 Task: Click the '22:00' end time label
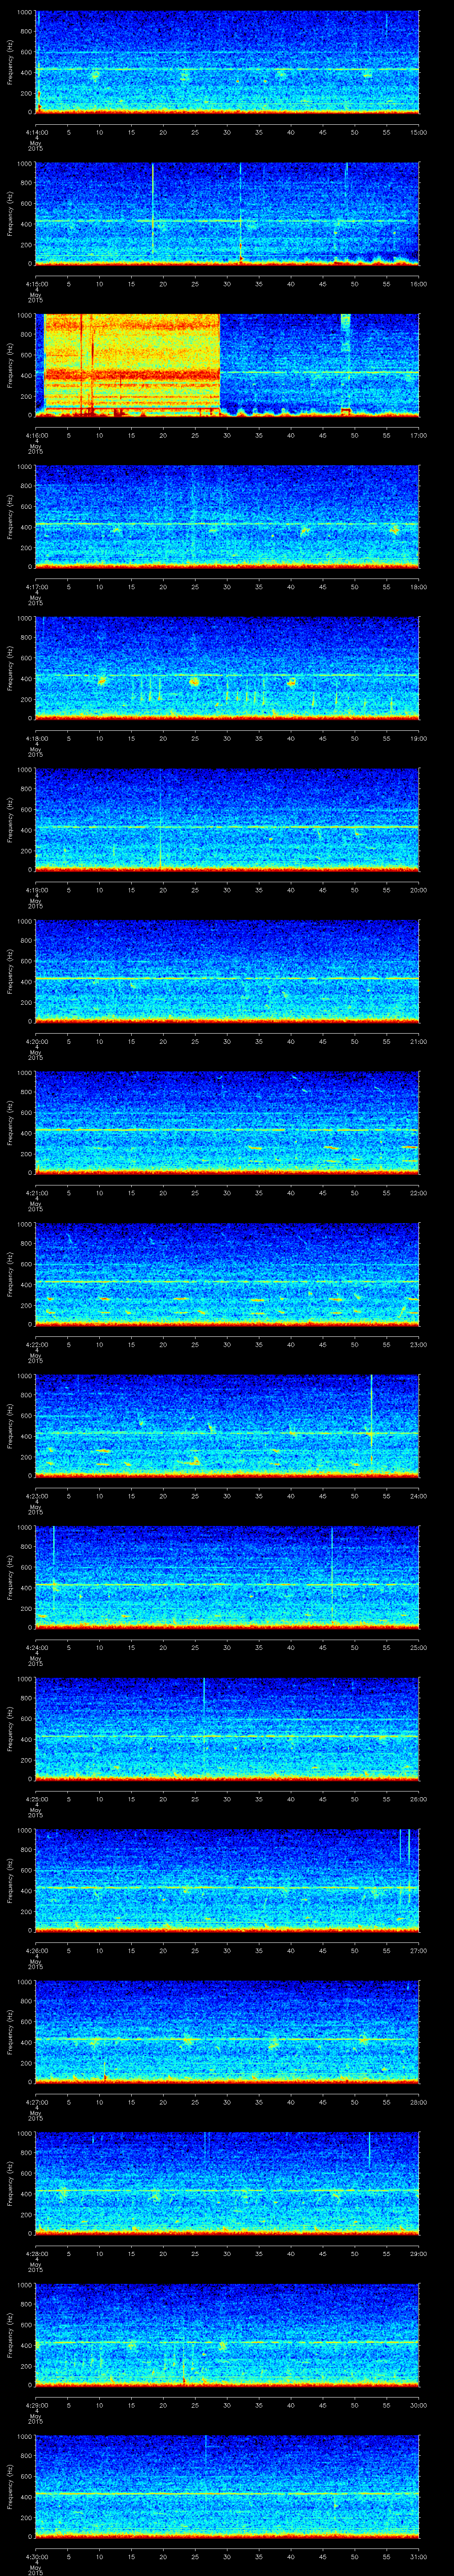point(418,1193)
